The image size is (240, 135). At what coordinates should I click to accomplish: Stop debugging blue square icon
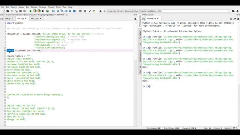pyautogui.click(x=74, y=11)
